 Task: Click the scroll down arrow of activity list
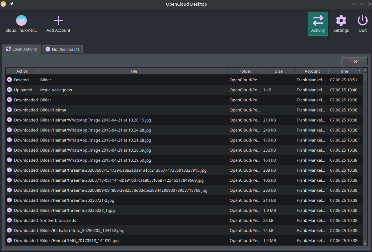tap(365, 243)
